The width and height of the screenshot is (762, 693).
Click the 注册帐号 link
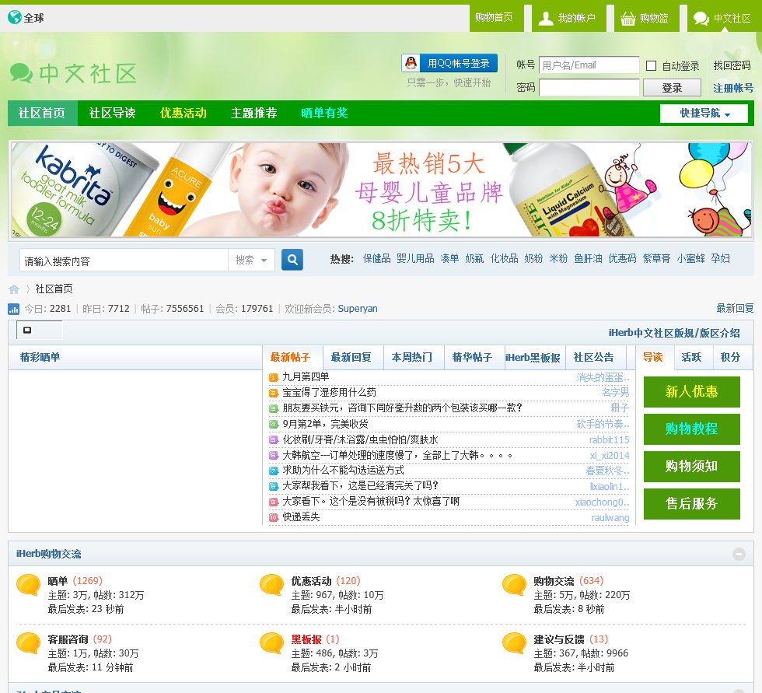[x=733, y=88]
